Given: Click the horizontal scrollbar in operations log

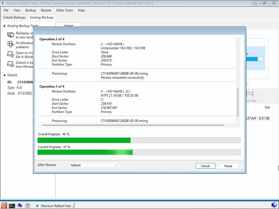Looking at the screenshot, I should (x=133, y=125).
